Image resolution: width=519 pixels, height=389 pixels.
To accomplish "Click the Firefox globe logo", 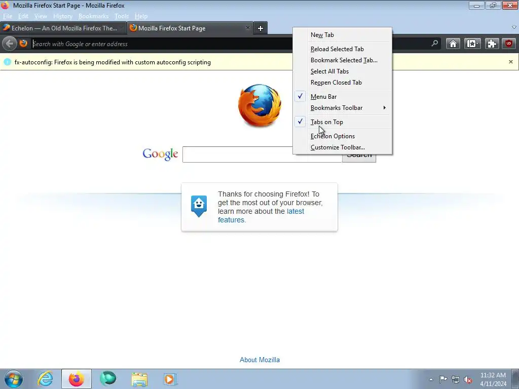I will click(260, 105).
